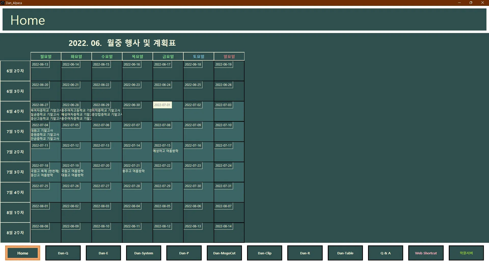Click event 중앙탑중학교 기말고사
Viewport: 489px width, 263px height.
[x=107, y=114]
